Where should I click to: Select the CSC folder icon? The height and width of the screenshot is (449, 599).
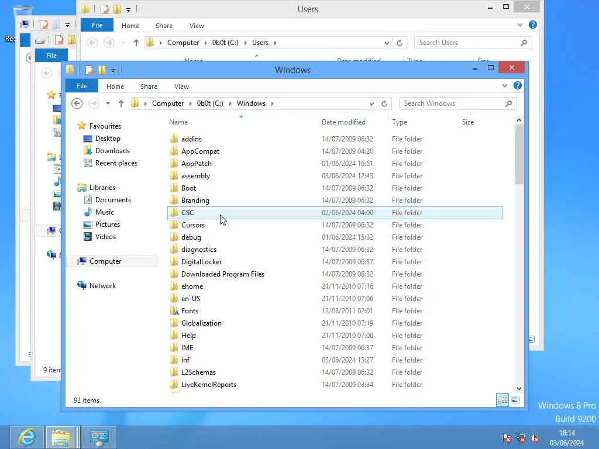coord(174,213)
